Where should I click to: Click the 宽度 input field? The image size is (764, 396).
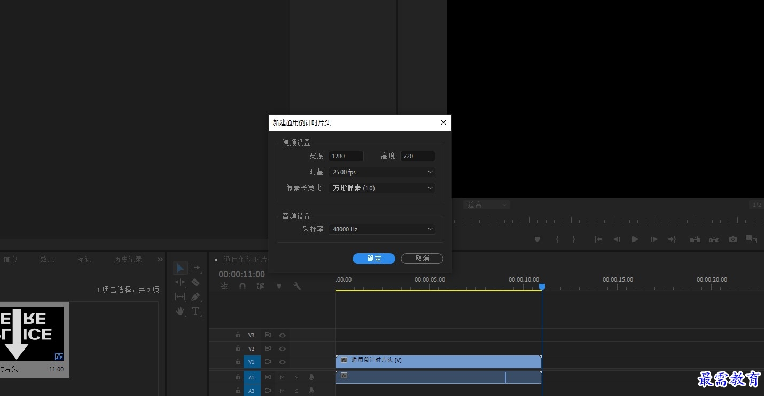(x=346, y=156)
